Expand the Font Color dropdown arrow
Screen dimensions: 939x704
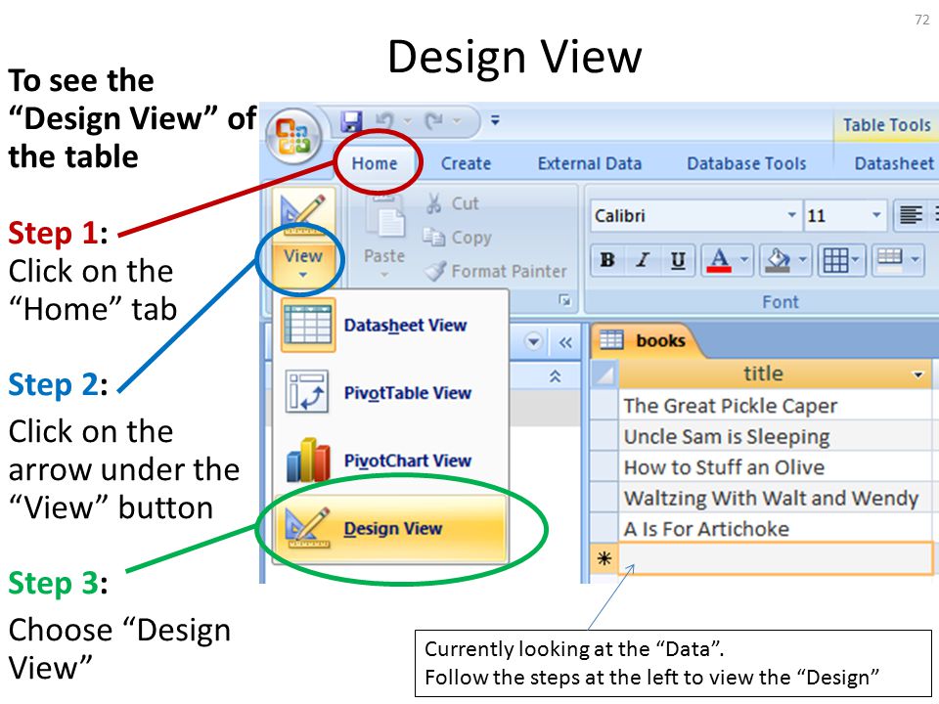click(x=743, y=260)
